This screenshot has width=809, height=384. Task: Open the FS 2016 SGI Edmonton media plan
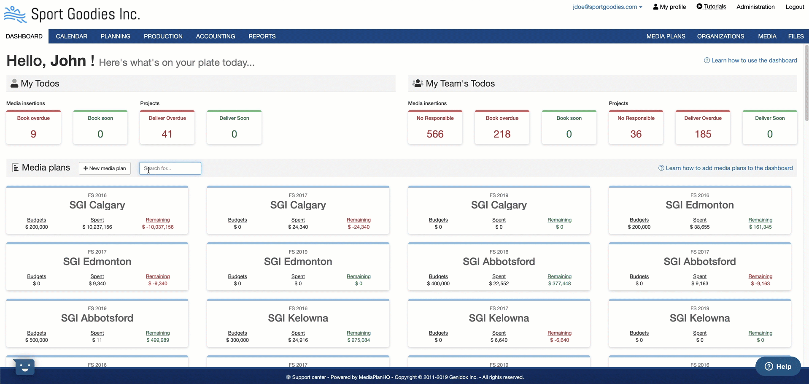click(699, 206)
